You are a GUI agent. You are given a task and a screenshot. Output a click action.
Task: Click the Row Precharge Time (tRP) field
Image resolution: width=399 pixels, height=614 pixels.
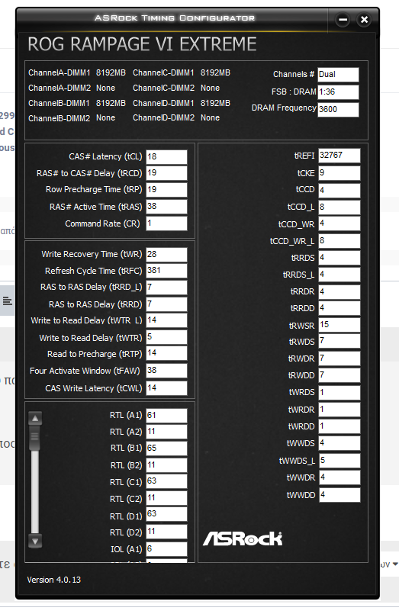pos(166,189)
